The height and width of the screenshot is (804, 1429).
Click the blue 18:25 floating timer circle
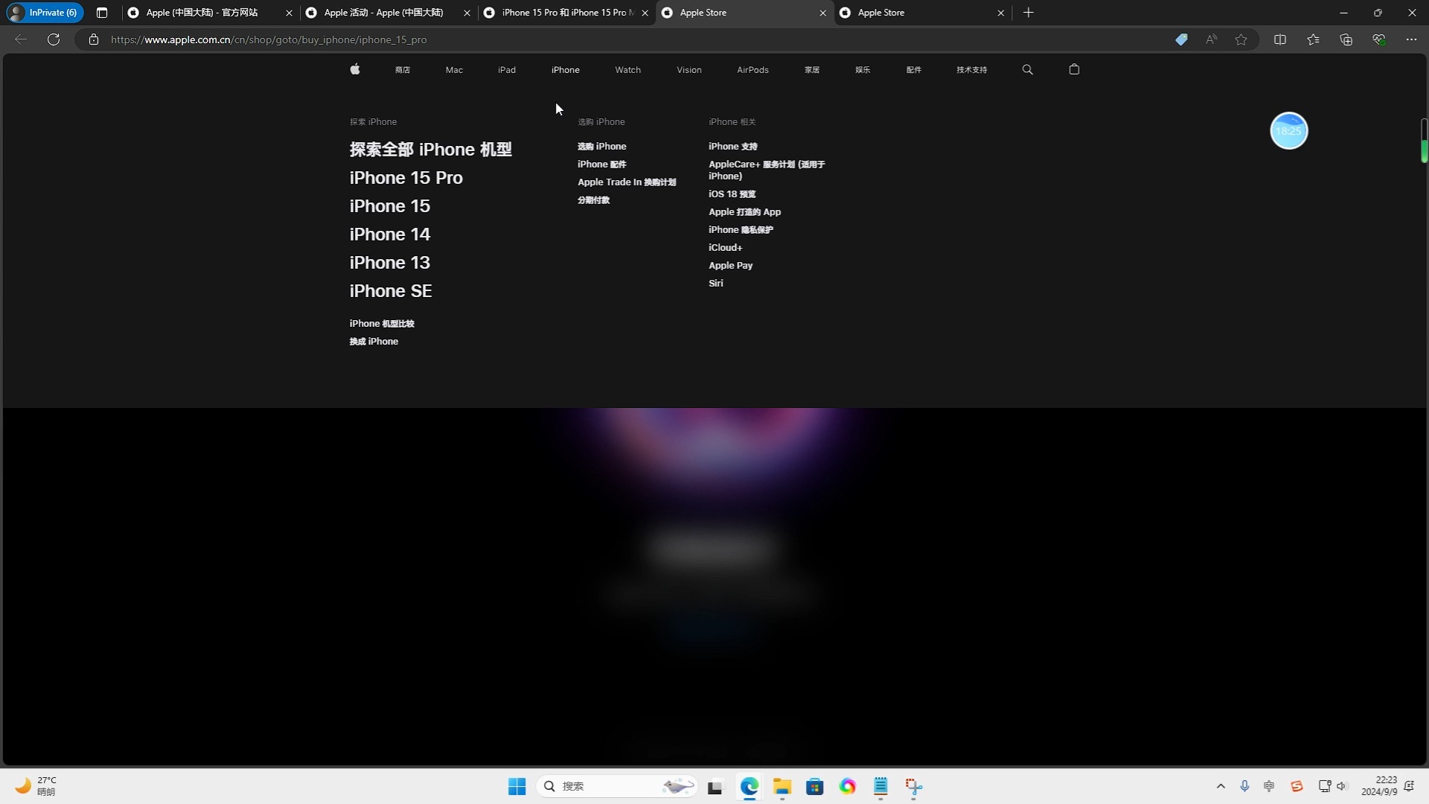tap(1288, 131)
